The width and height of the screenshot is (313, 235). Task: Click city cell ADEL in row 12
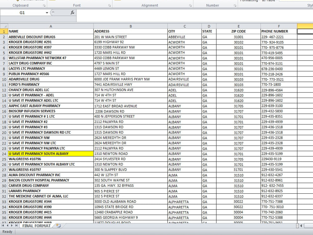coord(185,90)
